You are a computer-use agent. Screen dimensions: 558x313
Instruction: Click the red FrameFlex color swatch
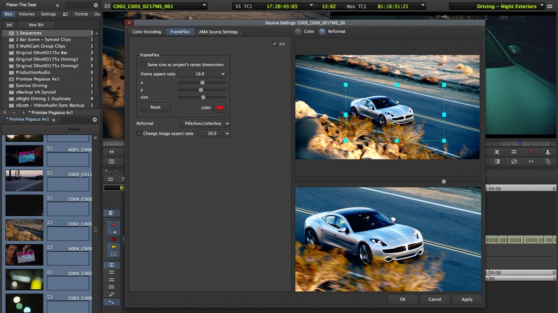point(219,108)
